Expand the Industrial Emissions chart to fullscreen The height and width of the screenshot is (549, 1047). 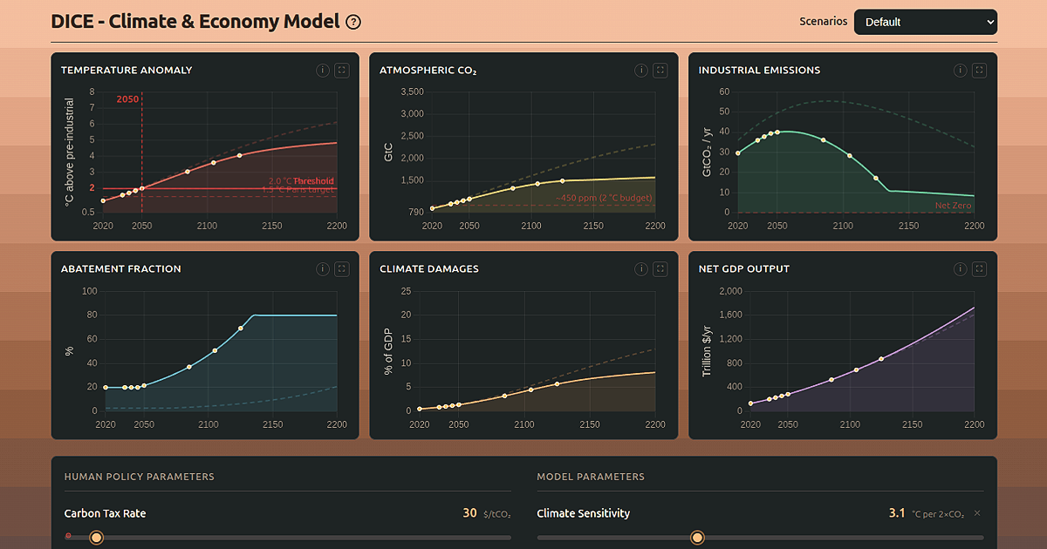click(x=980, y=71)
